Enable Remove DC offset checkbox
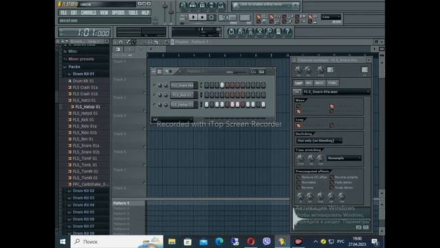The width and height of the screenshot is (440, 248). [298, 178]
